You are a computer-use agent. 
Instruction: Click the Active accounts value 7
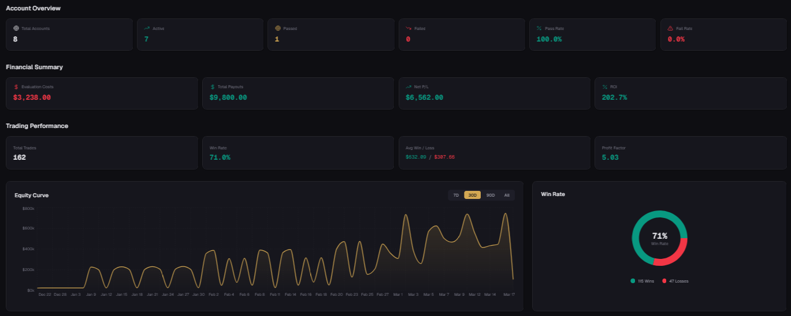click(146, 39)
